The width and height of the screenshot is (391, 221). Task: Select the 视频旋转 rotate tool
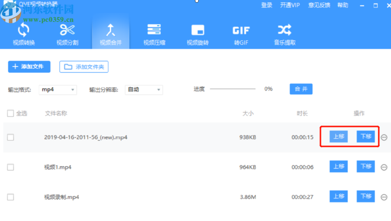[197, 34]
